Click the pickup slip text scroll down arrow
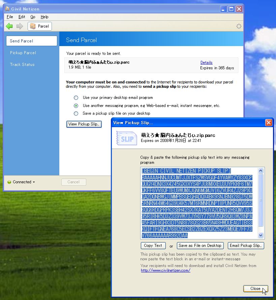This screenshot has height=300, width=276. [261, 235]
